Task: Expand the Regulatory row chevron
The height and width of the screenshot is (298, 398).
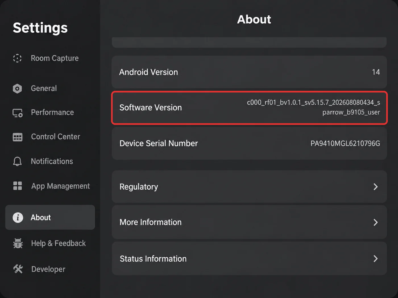Action: coord(376,186)
